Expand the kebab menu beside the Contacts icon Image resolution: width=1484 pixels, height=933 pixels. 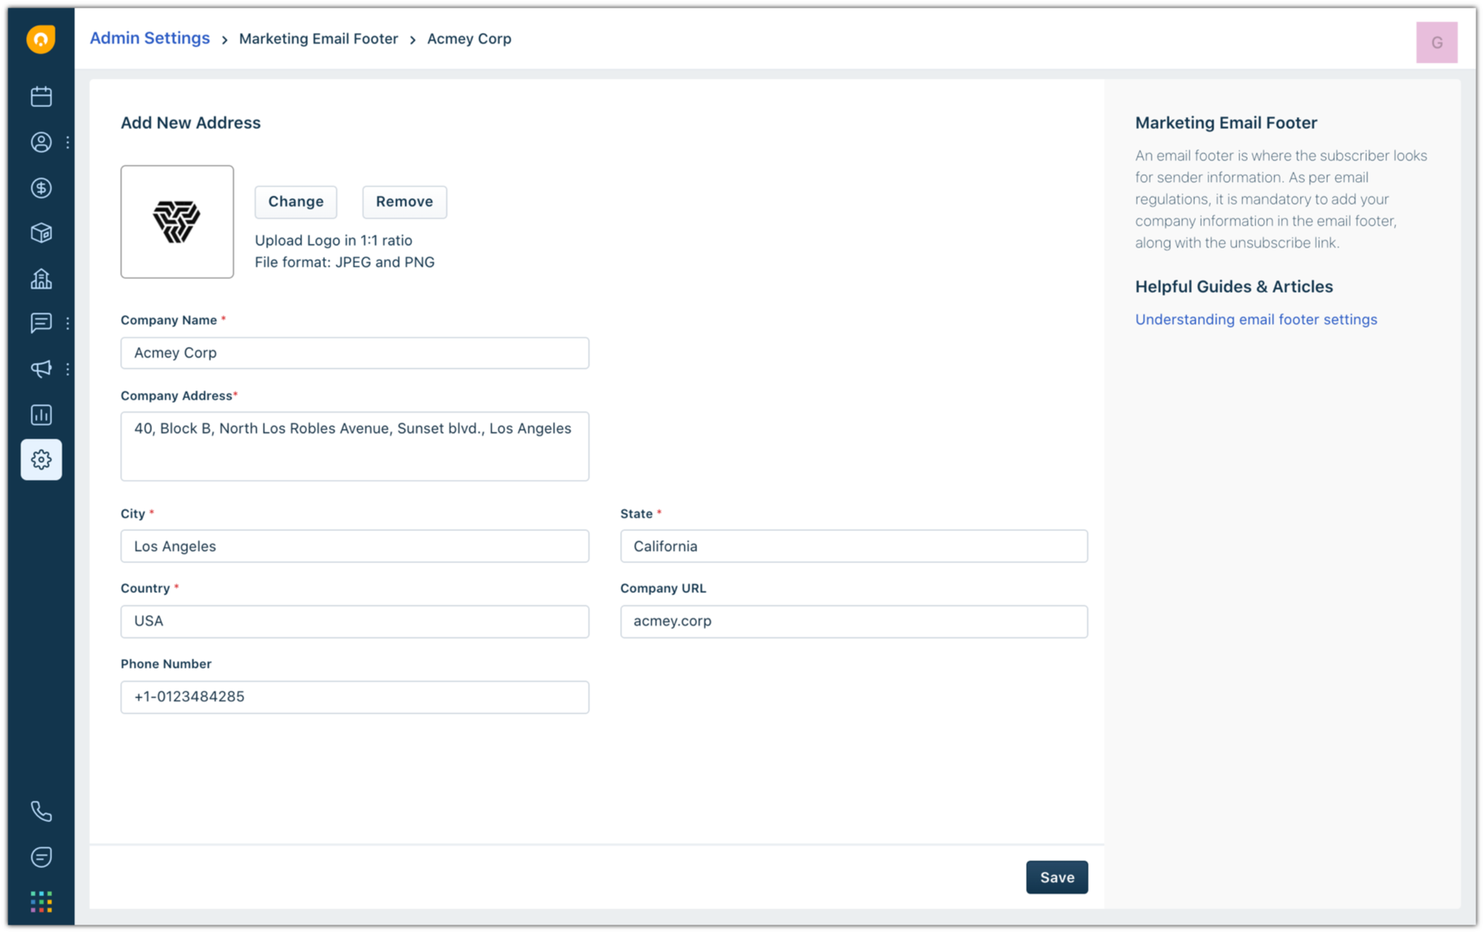[67, 142]
